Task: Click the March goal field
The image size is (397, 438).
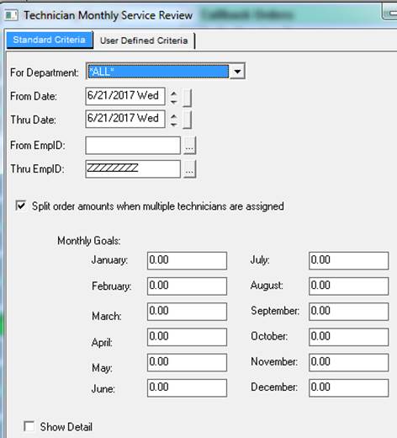Action: pyautogui.click(x=187, y=312)
